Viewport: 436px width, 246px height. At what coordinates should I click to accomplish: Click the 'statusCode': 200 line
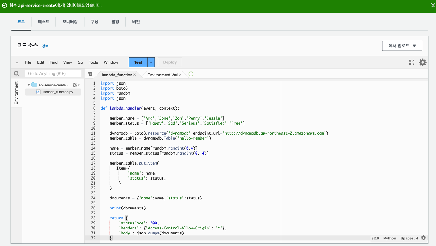point(139,223)
